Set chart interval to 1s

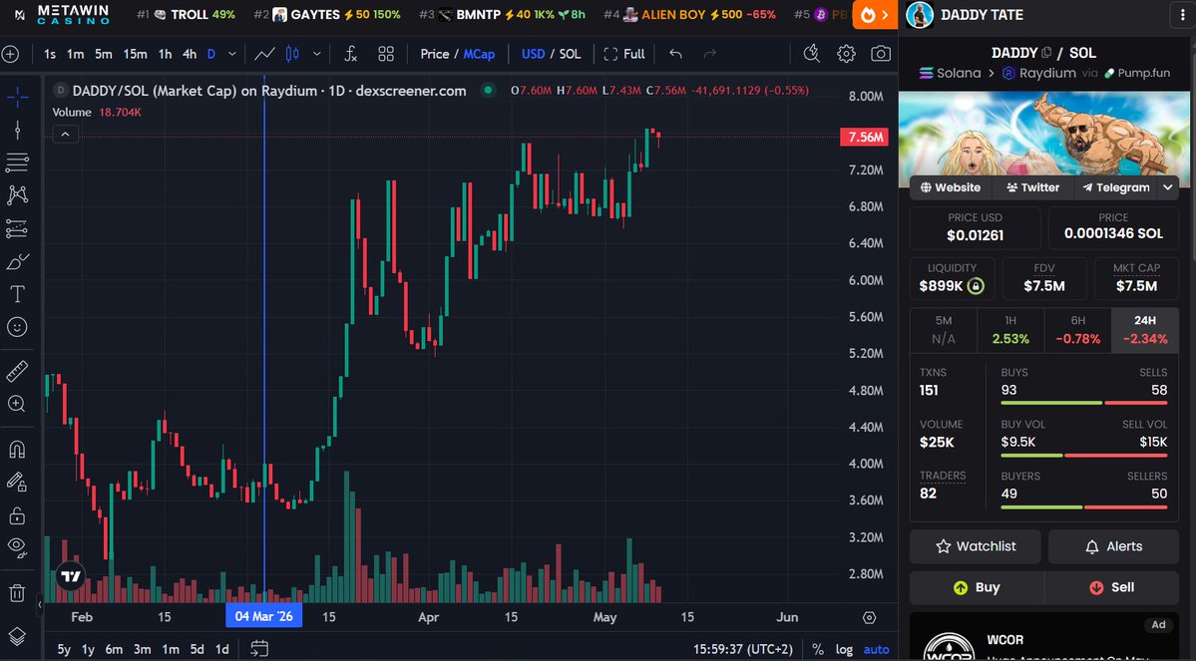[x=50, y=54]
